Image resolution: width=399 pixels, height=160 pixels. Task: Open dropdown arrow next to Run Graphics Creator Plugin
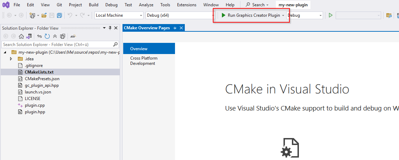[283, 15]
